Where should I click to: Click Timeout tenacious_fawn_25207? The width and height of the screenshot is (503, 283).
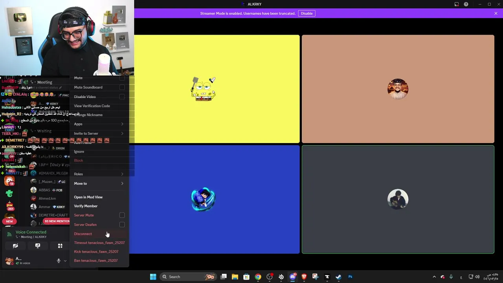tap(99, 243)
